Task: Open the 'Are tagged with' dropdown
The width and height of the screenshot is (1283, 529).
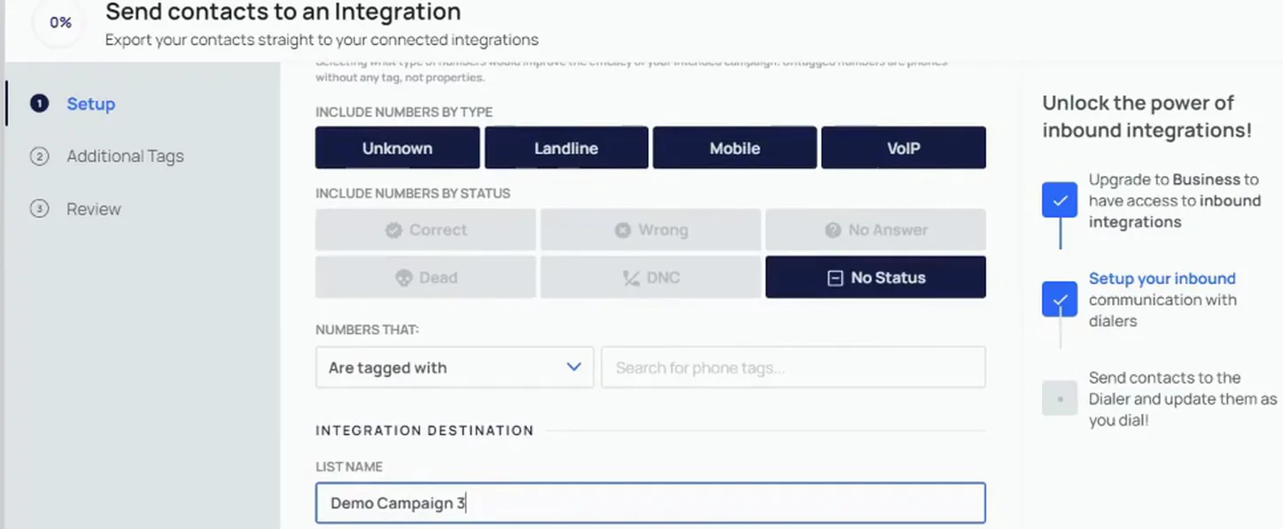Action: (455, 367)
